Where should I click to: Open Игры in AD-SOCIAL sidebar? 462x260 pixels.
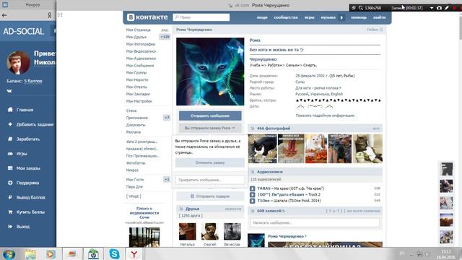22,154
